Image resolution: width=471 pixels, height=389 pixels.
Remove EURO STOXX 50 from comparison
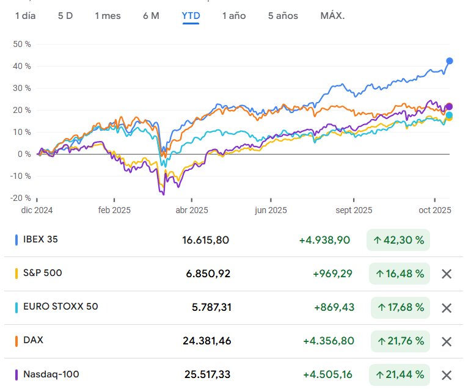click(x=447, y=308)
